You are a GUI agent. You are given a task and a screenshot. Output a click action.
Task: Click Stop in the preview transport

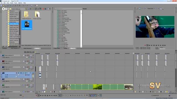pyautogui.click(x=156, y=45)
